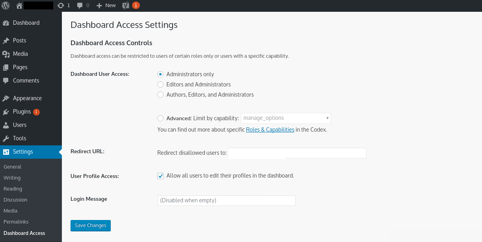This screenshot has width=482, height=242.
Task: Click the Login Message text field
Action: (x=226, y=200)
